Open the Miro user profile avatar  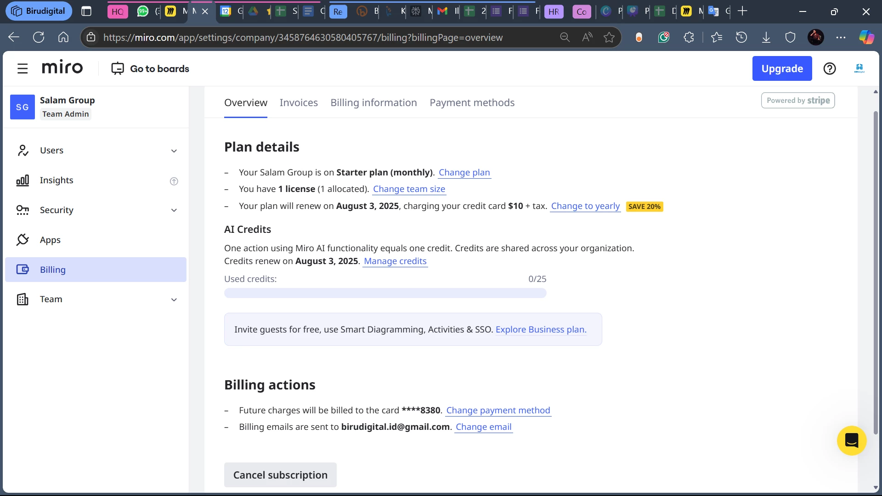(859, 68)
